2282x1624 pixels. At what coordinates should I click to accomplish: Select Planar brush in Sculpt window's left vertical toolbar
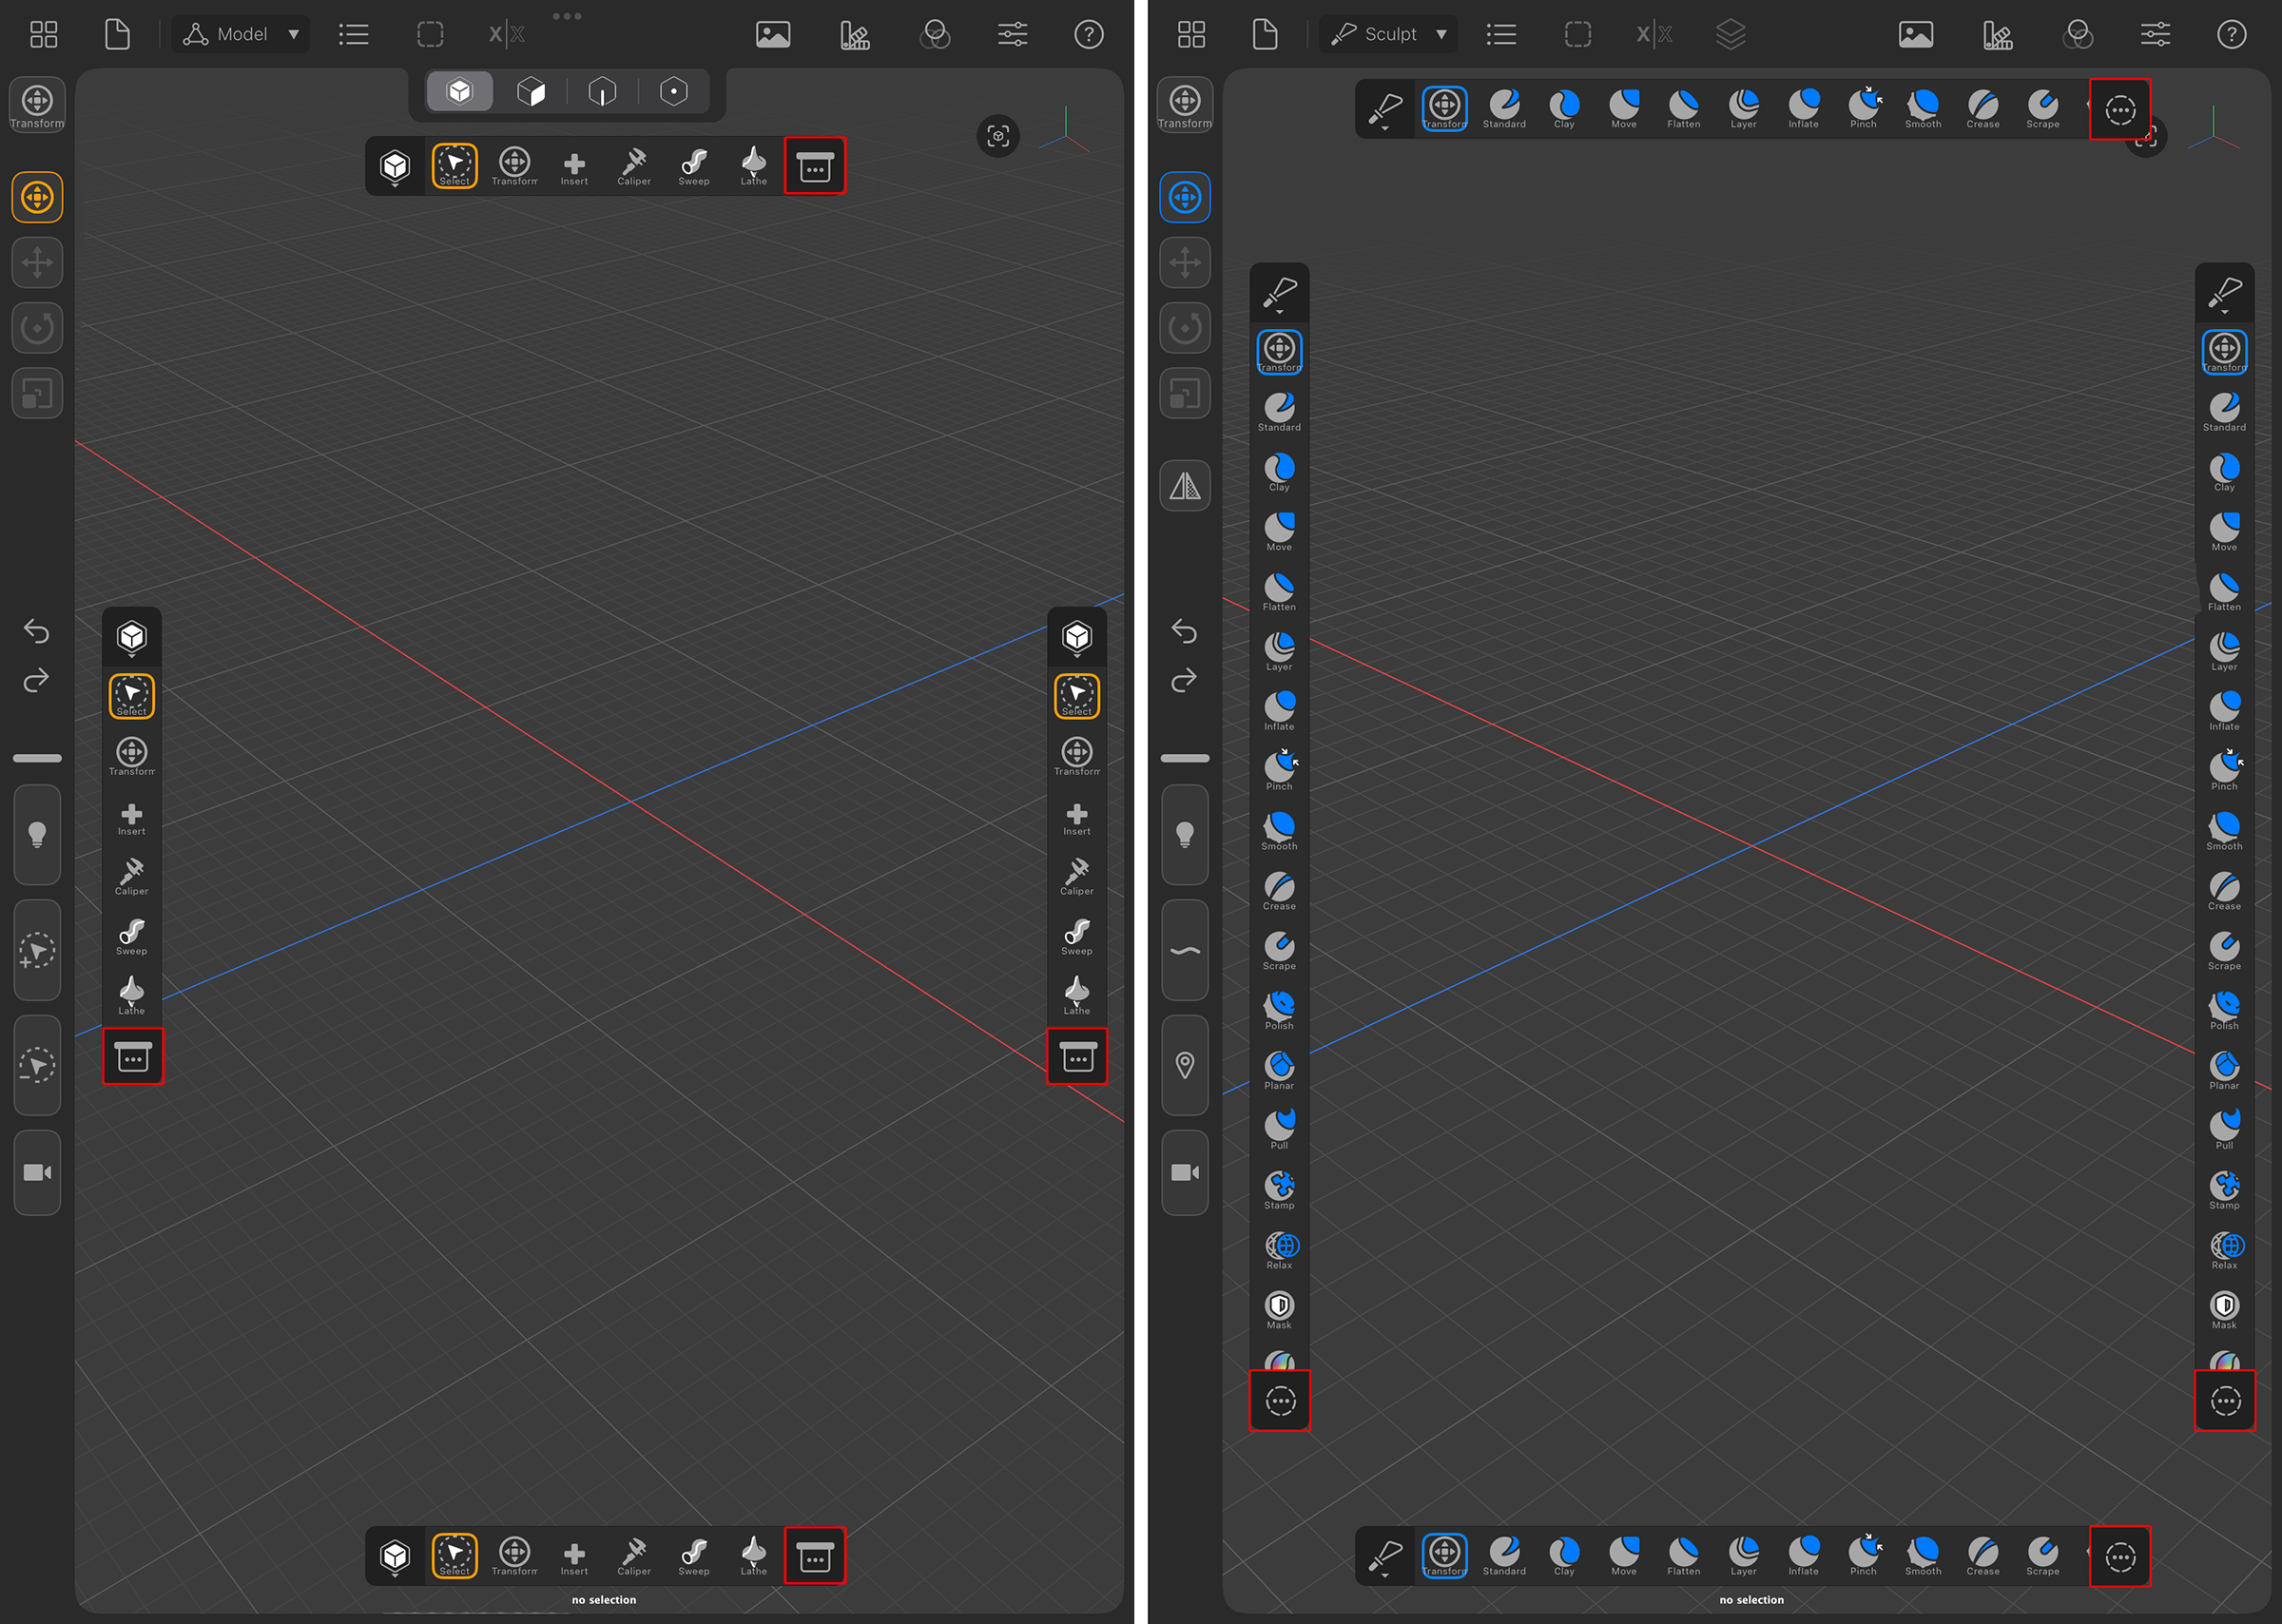click(1279, 1070)
